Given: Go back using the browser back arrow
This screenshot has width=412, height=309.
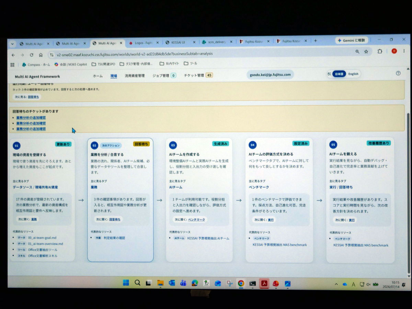Looking at the screenshot, I should (x=13, y=55).
